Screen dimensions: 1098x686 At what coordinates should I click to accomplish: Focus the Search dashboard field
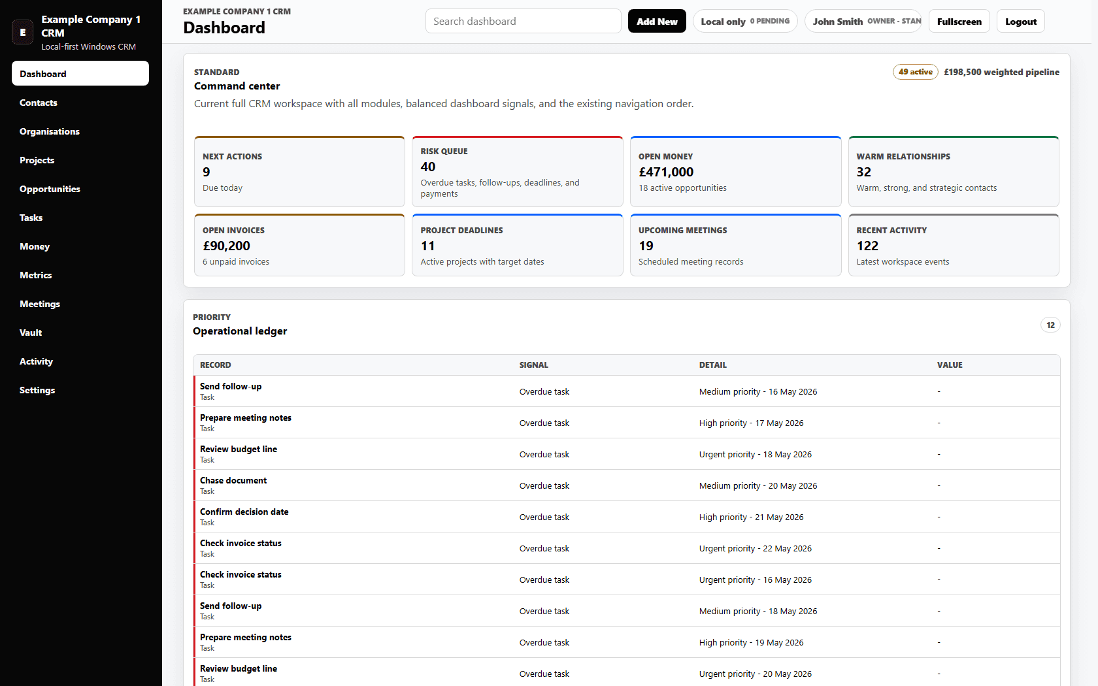coord(523,21)
